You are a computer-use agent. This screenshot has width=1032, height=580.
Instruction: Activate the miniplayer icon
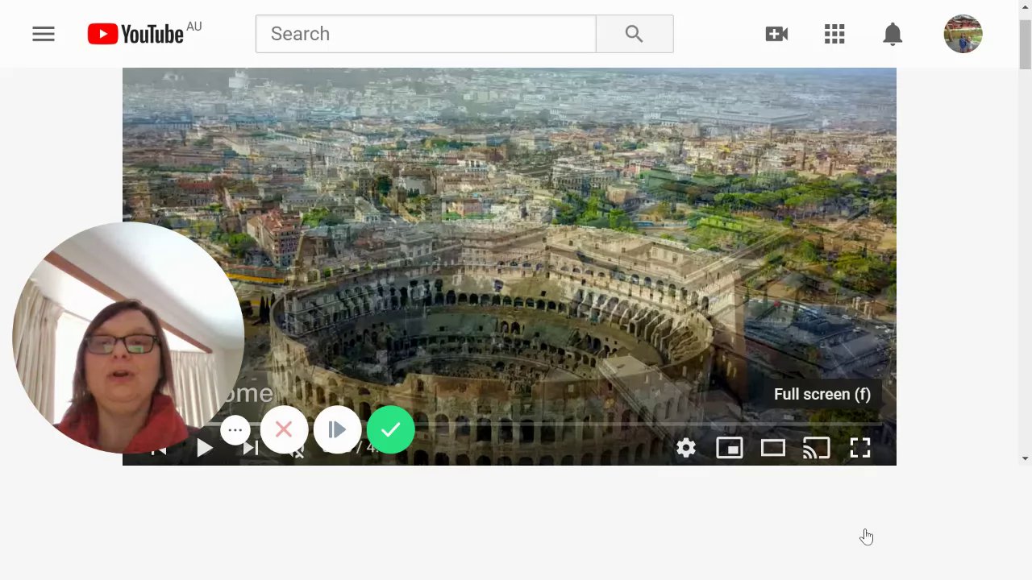[x=730, y=448]
